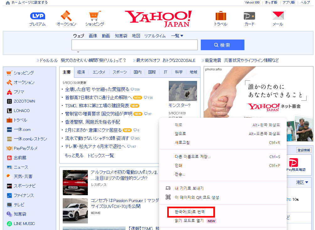This screenshot has width=315, height=230.
Task: Expand the 港区 area dropdown
Action: [x=302, y=182]
